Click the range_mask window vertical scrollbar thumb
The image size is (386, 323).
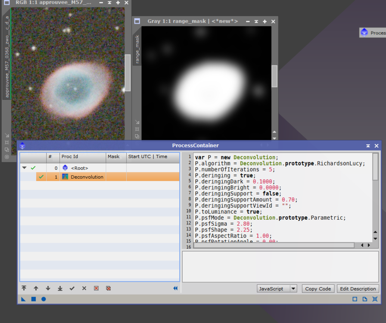(274, 76)
